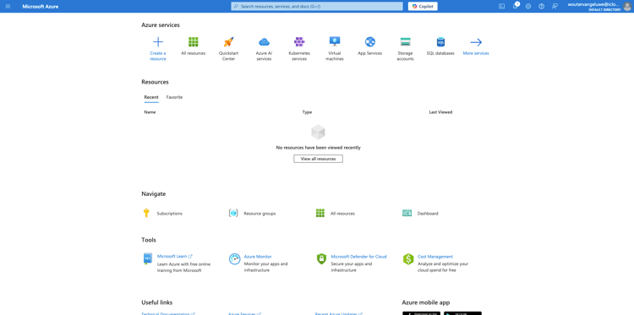Open the Help question mark icon
Image resolution: width=634 pixels, height=315 pixels.
coord(541,6)
